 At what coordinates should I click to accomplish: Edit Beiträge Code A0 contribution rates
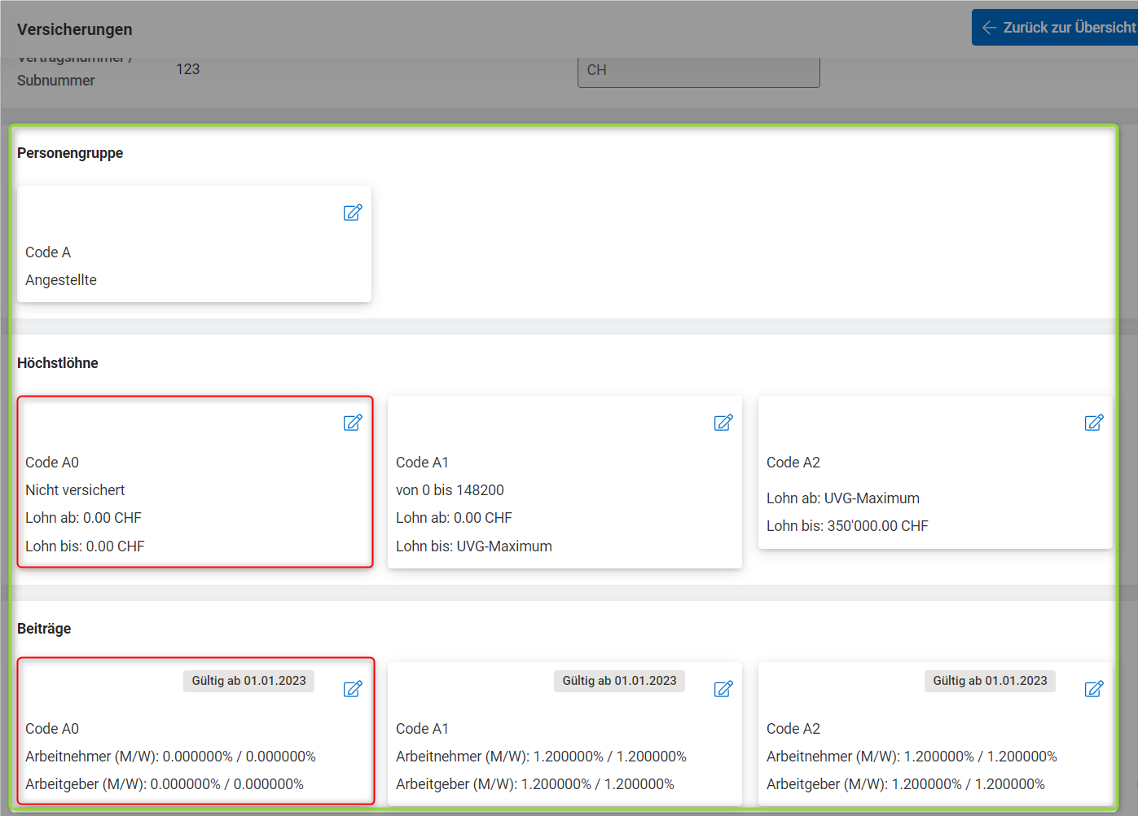pos(352,689)
